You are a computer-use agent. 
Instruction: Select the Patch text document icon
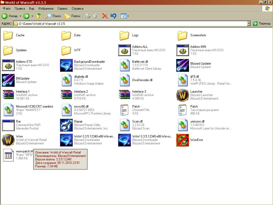pos(183,110)
